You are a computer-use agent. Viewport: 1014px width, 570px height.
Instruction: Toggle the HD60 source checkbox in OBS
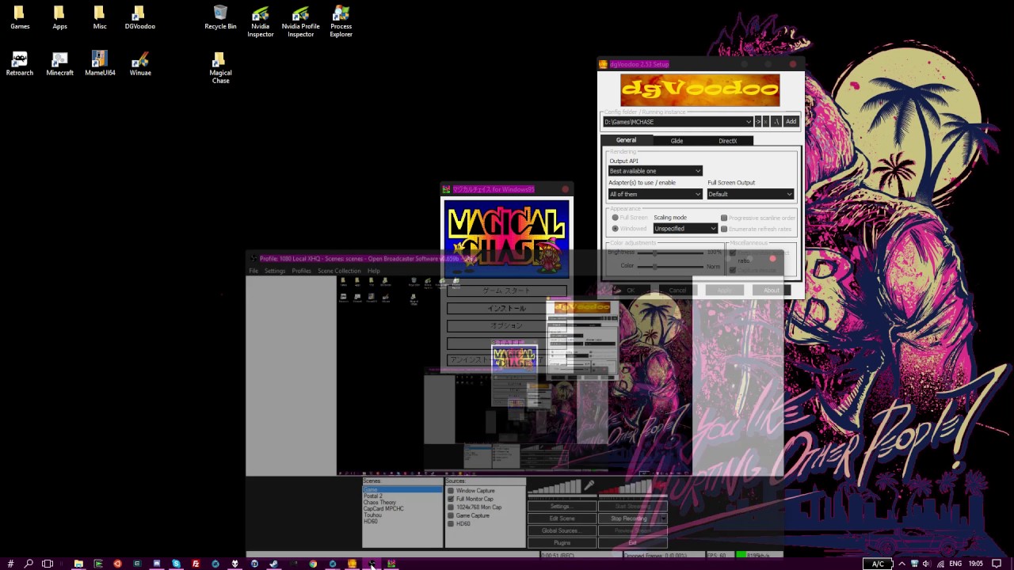pos(451,523)
